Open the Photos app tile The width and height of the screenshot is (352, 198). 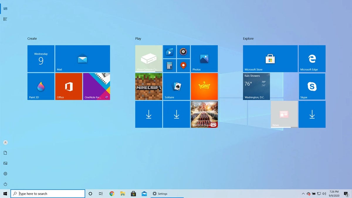point(204,58)
